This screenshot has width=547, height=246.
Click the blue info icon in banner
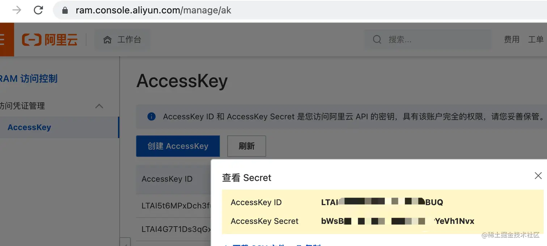[151, 116]
